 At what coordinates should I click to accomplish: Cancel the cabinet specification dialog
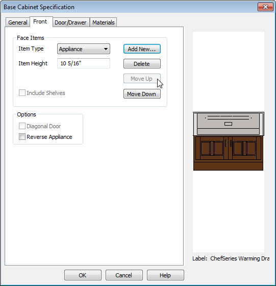click(124, 275)
